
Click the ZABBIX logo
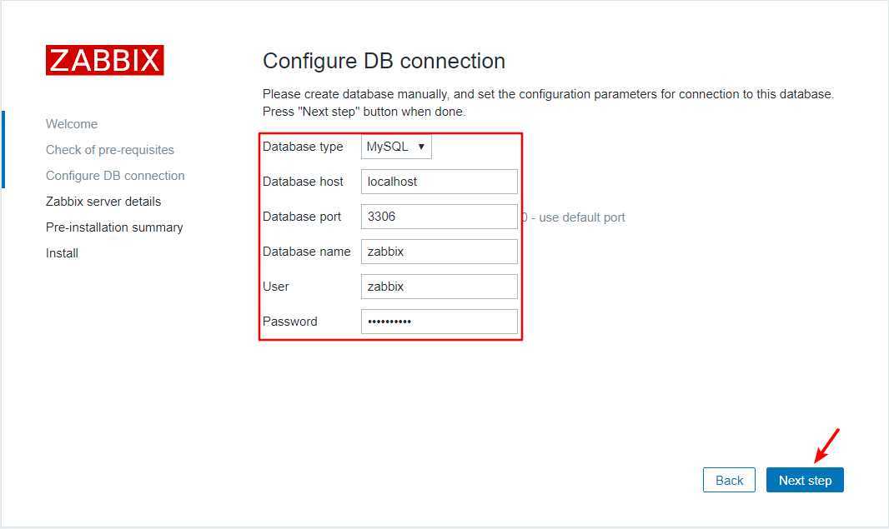point(104,61)
